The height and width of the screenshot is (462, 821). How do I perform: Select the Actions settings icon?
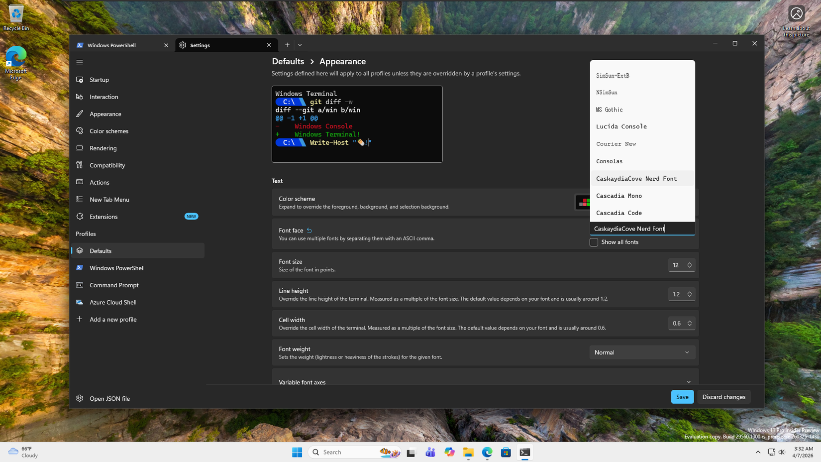coord(80,182)
